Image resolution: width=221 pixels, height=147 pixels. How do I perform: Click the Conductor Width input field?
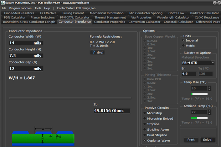click(x=26, y=43)
